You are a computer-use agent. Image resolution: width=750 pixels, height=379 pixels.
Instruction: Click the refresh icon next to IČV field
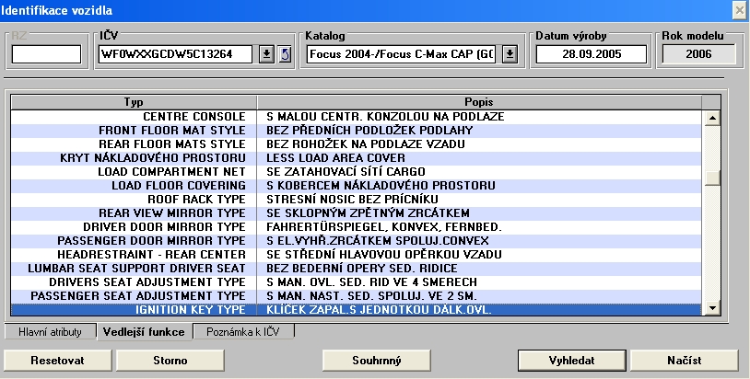(285, 54)
